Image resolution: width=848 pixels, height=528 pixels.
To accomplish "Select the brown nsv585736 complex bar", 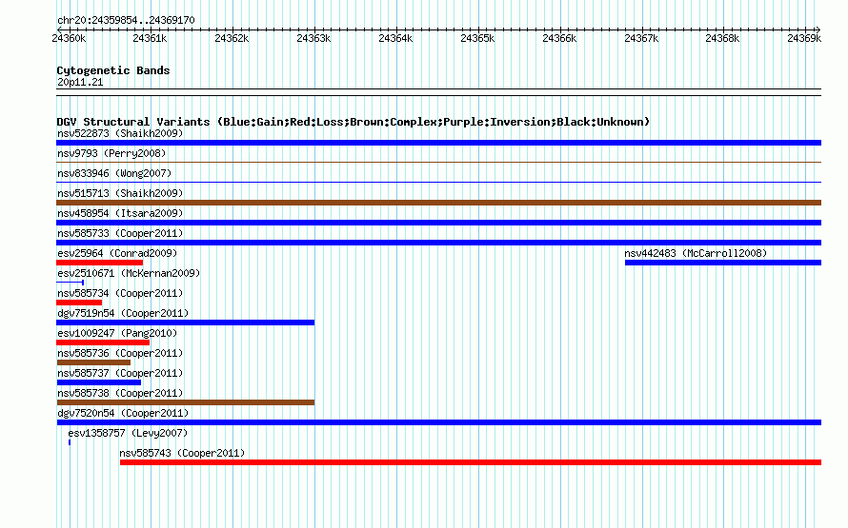I will tap(93, 362).
